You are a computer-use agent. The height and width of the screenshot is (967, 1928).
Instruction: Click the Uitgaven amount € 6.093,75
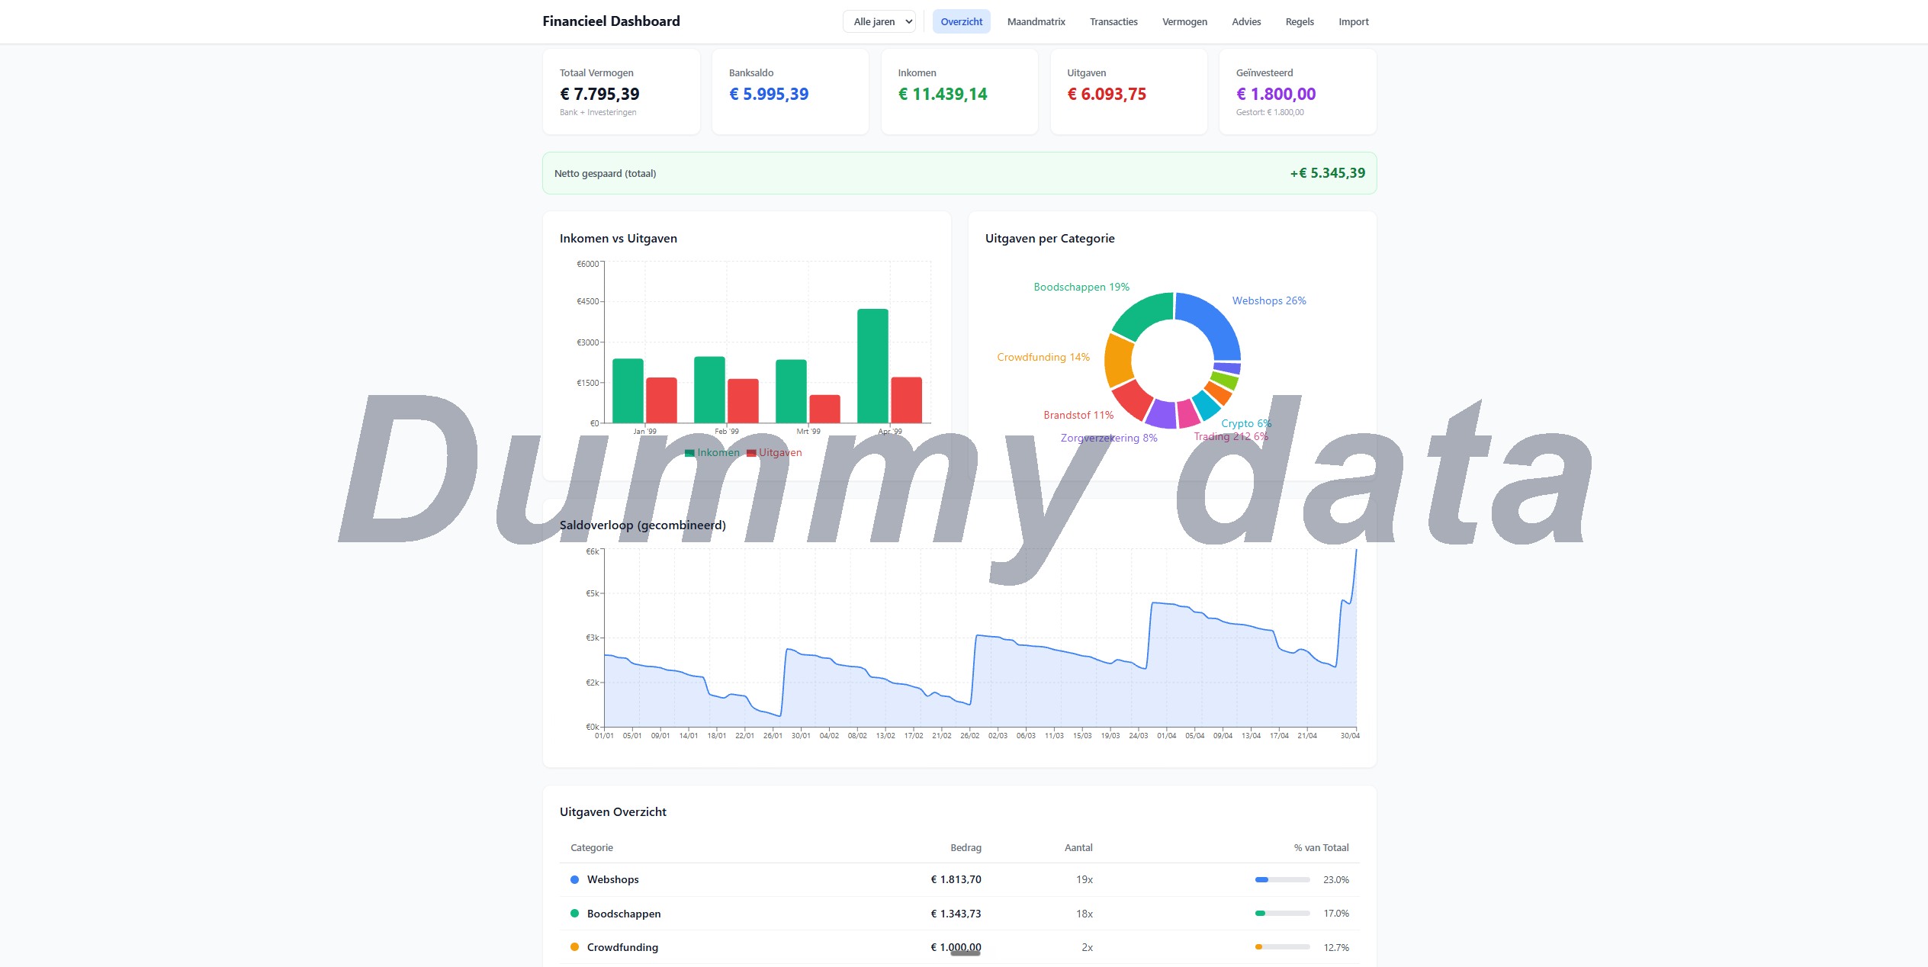tap(1107, 94)
